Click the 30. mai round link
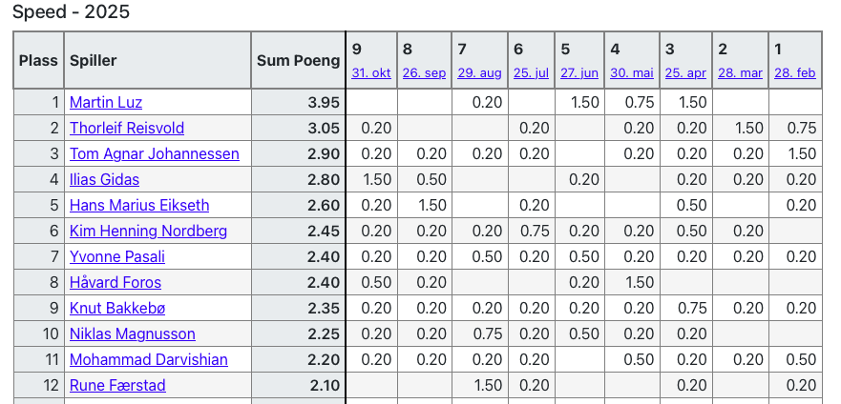The width and height of the screenshot is (841, 404). click(x=632, y=72)
